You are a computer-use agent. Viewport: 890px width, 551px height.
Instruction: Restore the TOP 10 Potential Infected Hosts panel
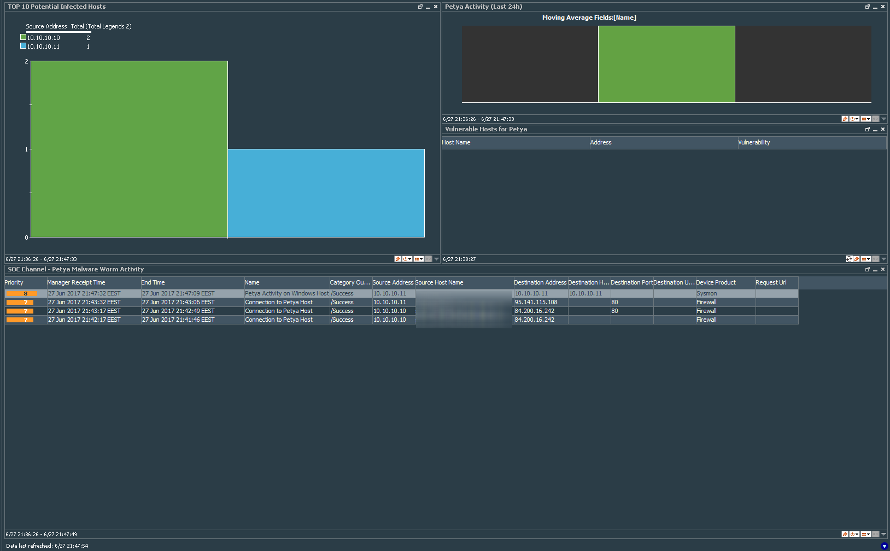[x=420, y=7]
